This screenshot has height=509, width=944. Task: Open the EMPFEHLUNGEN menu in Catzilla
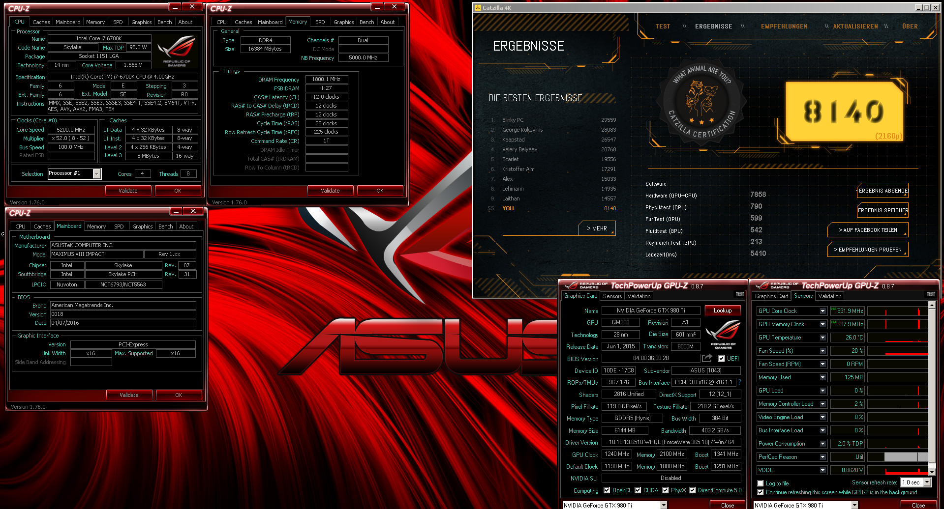[784, 27]
